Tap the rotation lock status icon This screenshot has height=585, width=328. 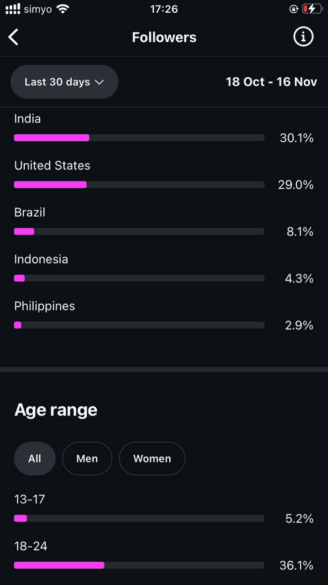(x=294, y=9)
